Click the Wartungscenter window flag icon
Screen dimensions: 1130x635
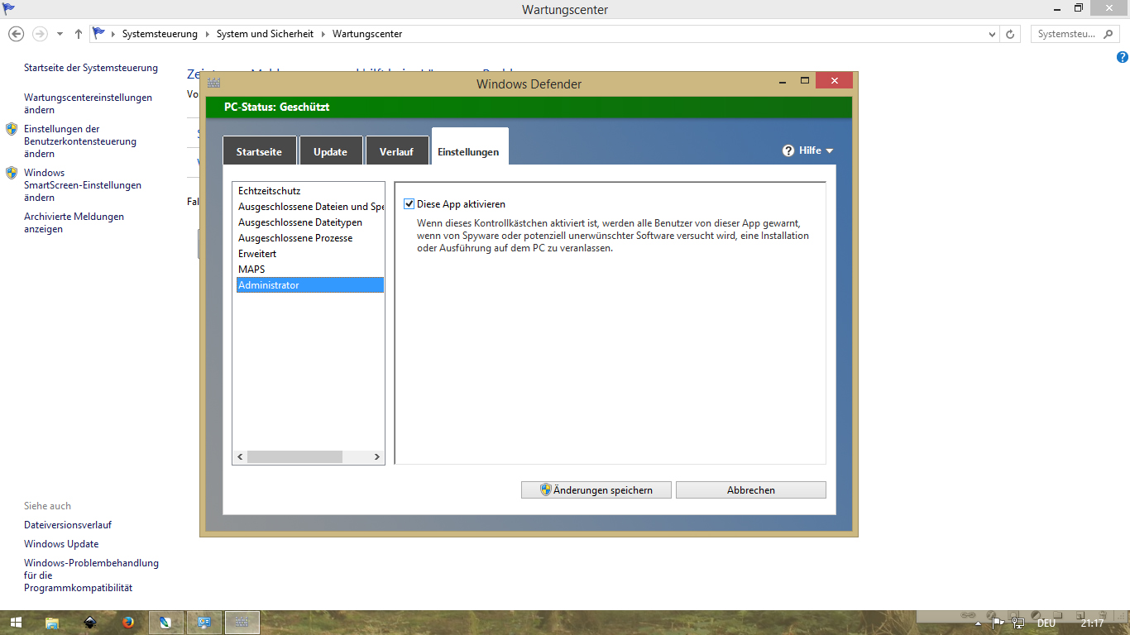9,8
